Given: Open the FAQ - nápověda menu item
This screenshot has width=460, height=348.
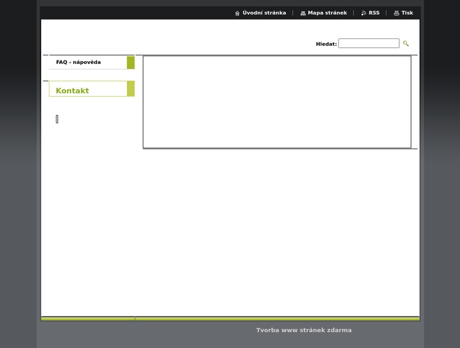Looking at the screenshot, I should 78,63.
